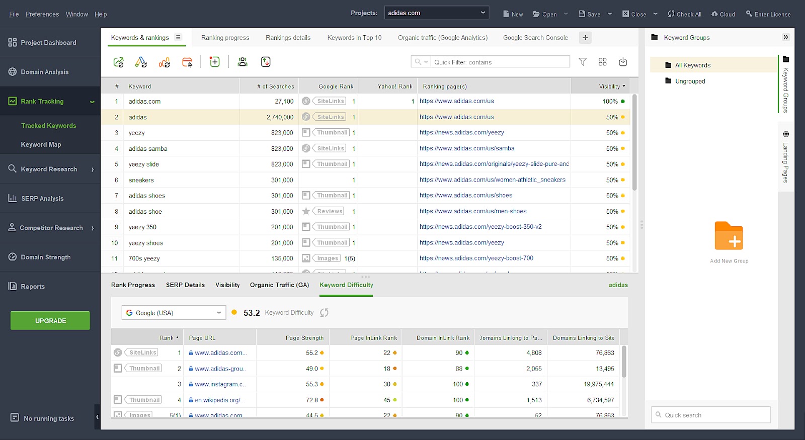This screenshot has width=805, height=440.
Task: Expand the Keyword Research section arrow
Action: [93, 169]
